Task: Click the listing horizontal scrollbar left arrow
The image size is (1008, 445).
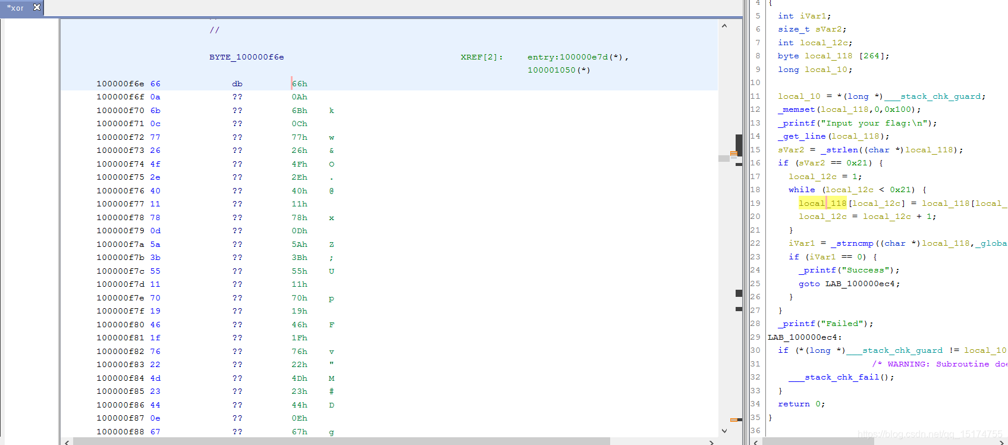Action: (x=67, y=442)
